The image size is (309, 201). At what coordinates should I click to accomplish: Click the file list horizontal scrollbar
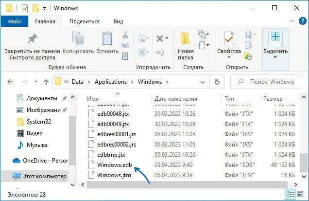pos(187,185)
